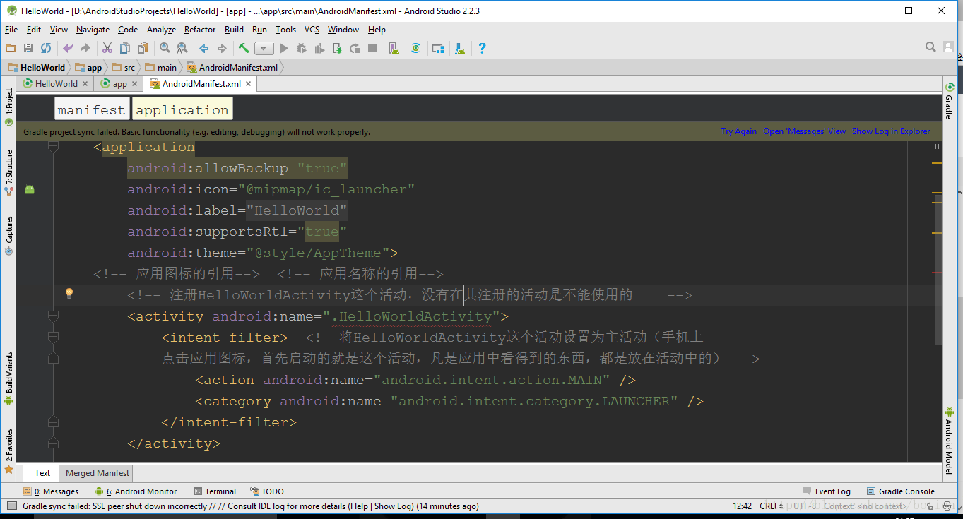The height and width of the screenshot is (519, 963).
Task: Navigate Forward with the right arrow
Action: click(x=222, y=48)
